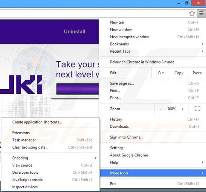
Task: Close the Chrome window
Action: click(199, 3)
